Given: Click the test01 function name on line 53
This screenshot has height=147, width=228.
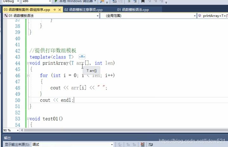Looking at the screenshot, I should (50, 119).
